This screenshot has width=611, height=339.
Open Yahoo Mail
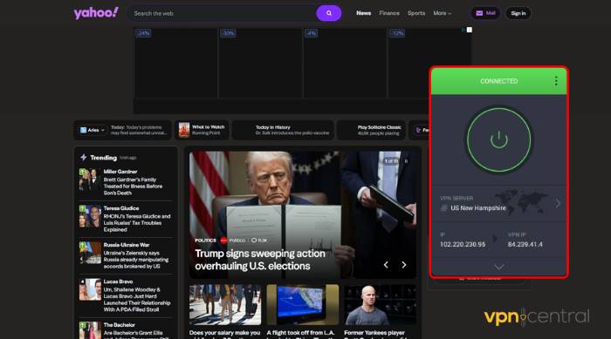tap(485, 13)
